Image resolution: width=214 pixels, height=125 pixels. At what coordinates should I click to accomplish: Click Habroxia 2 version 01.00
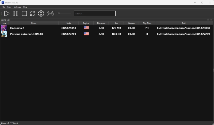[x=131, y=28]
